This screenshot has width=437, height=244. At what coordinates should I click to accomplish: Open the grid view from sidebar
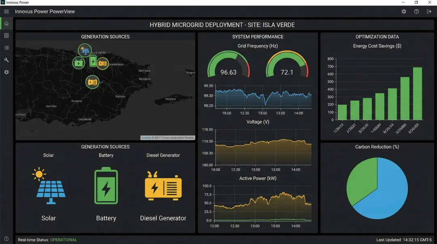pos(6,36)
